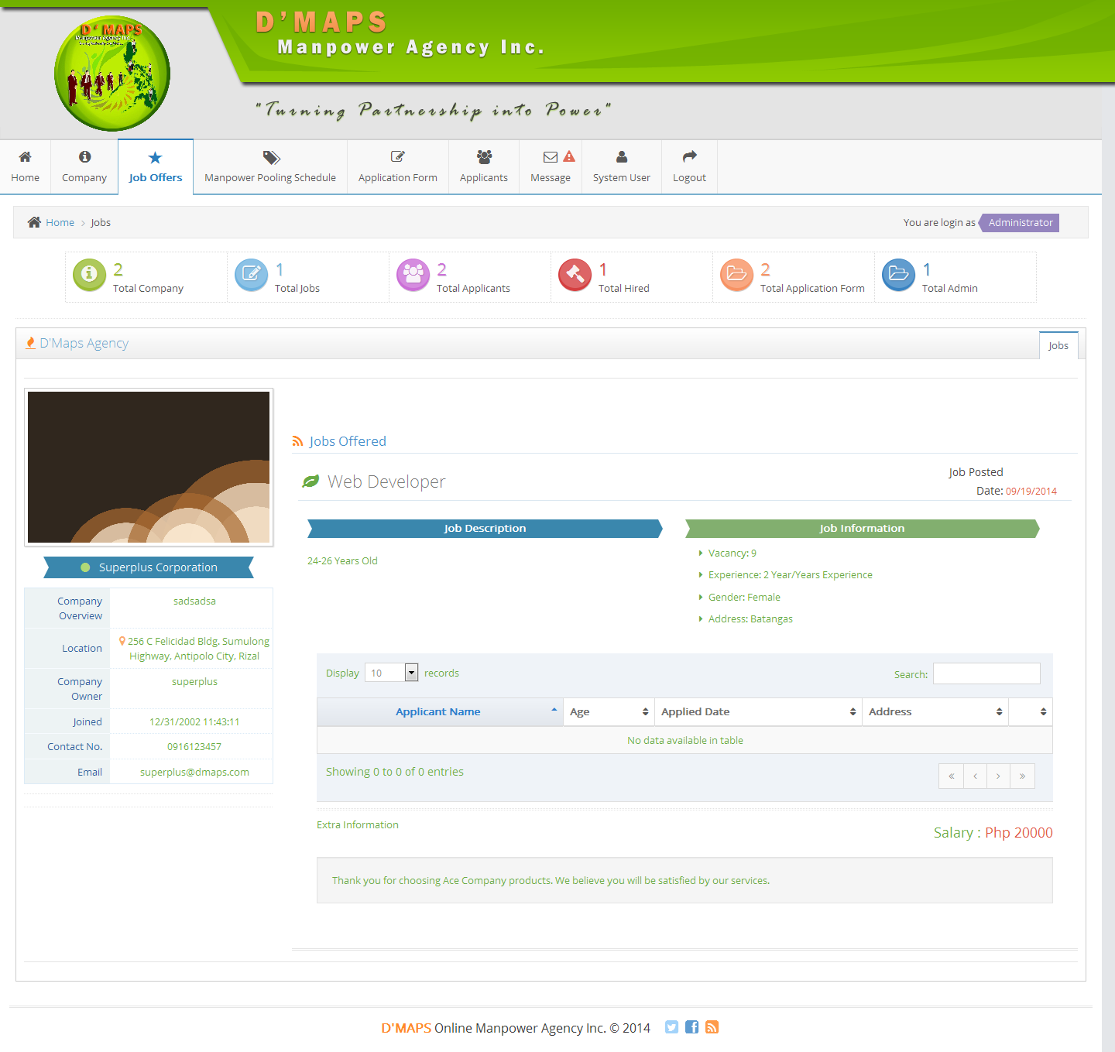Screen dimensions: 1115x1052
Task: Click the blue Total Jobs circle icon
Action: coord(251,275)
